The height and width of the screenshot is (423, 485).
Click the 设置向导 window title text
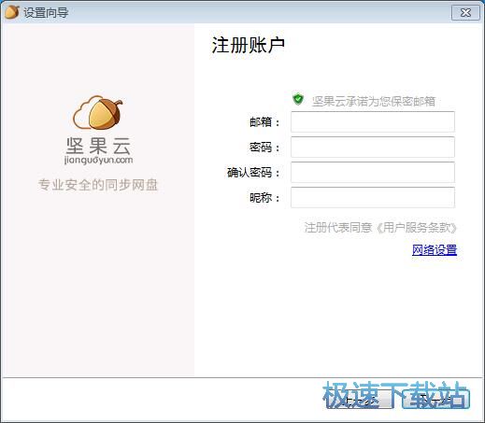[46, 13]
